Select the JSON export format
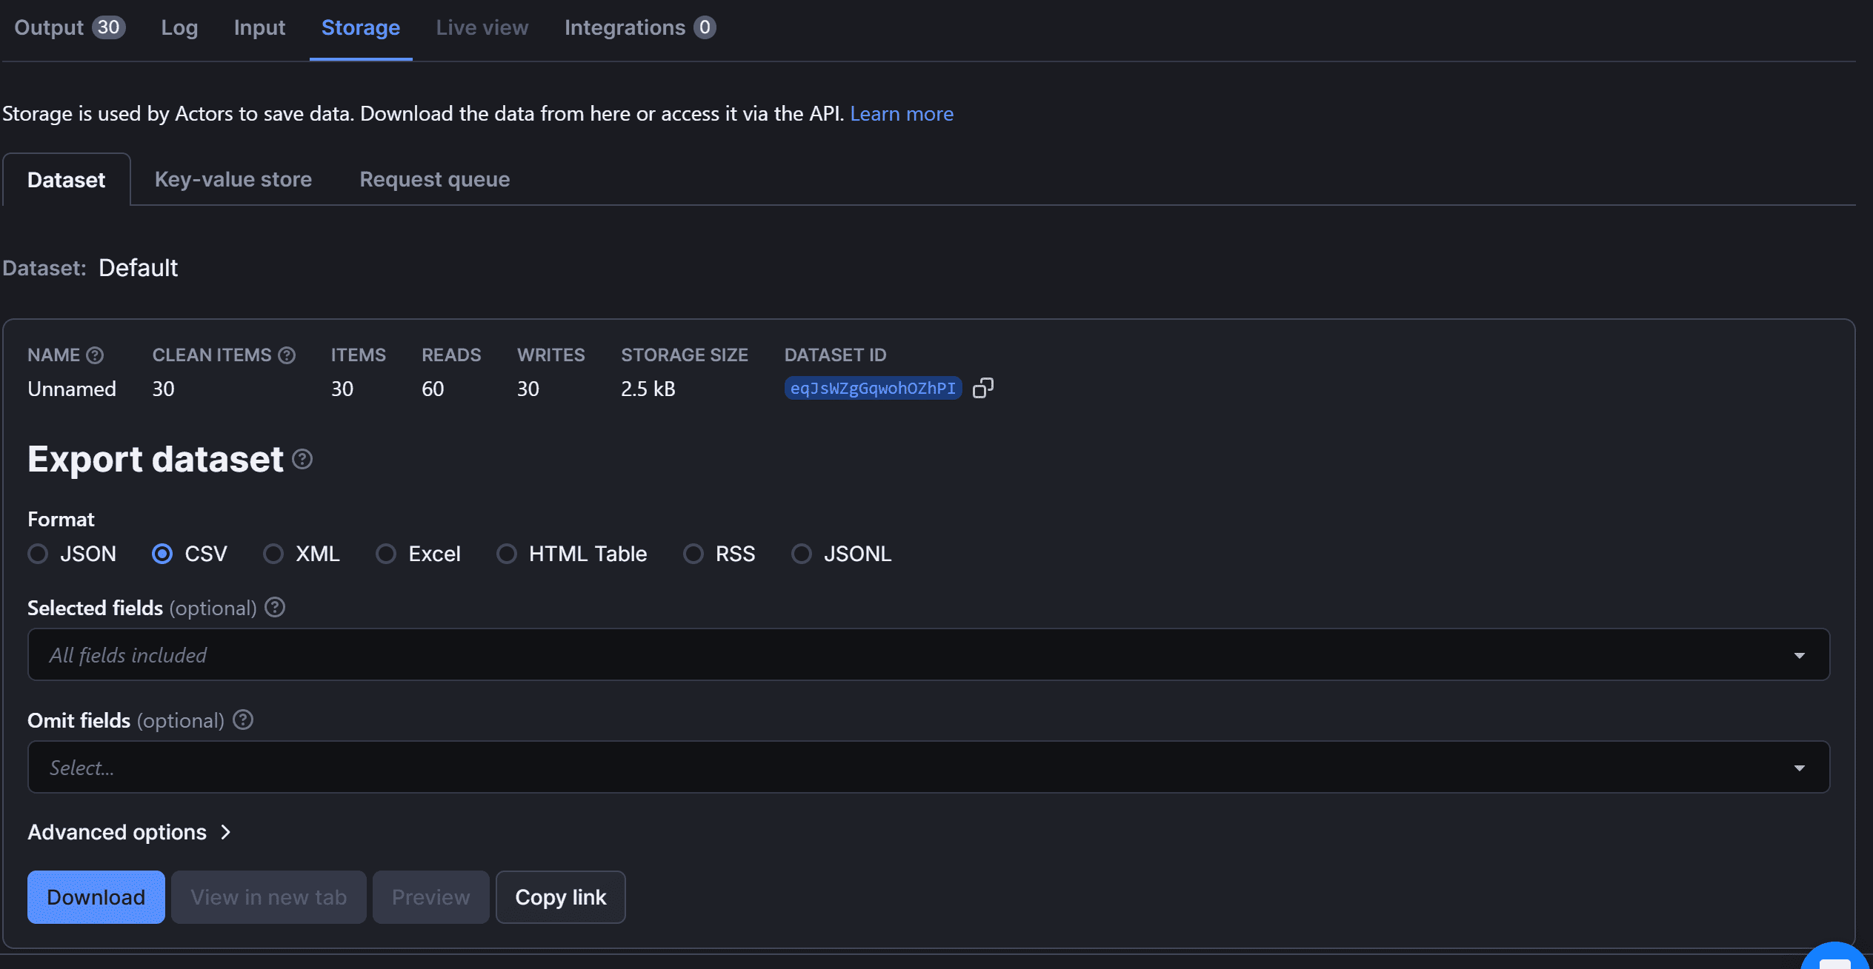1873x969 pixels. click(x=39, y=553)
